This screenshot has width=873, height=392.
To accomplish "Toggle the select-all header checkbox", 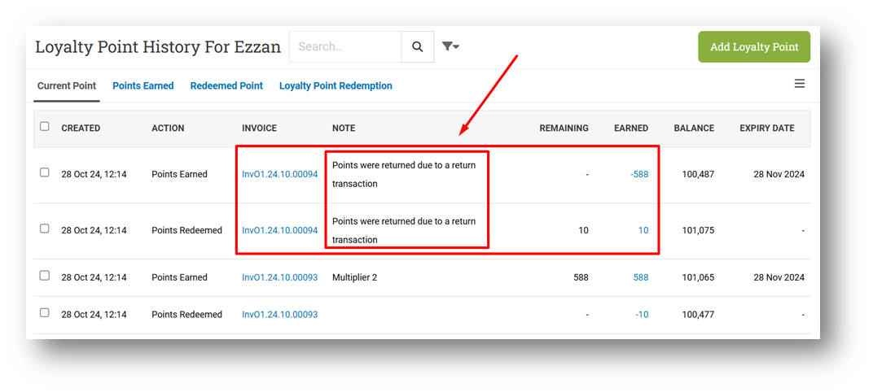I will pyautogui.click(x=45, y=127).
